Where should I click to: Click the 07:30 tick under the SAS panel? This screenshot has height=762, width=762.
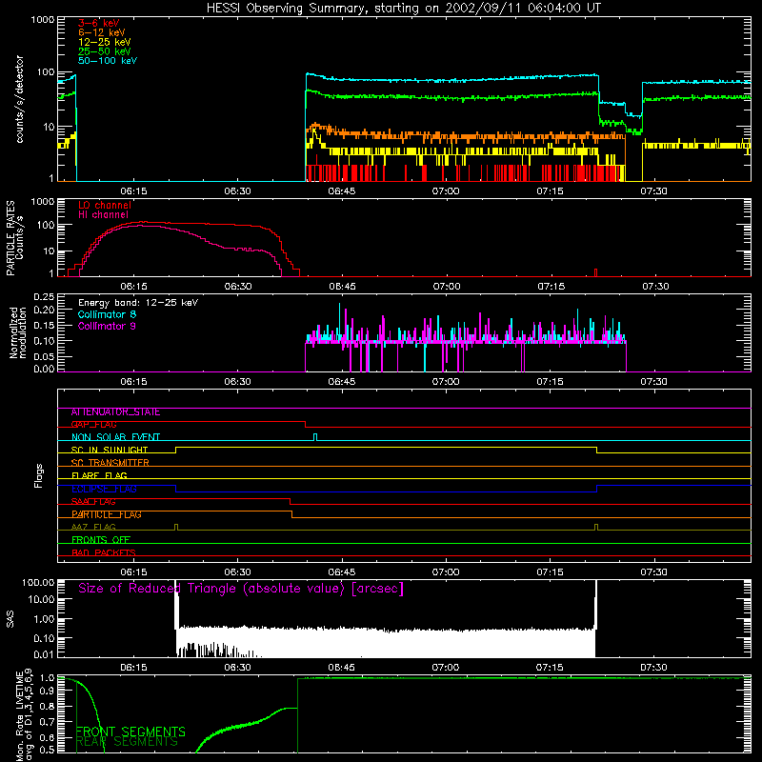(654, 668)
